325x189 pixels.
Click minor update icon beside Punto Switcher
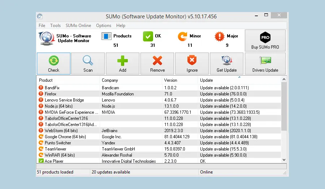[x=41, y=143]
